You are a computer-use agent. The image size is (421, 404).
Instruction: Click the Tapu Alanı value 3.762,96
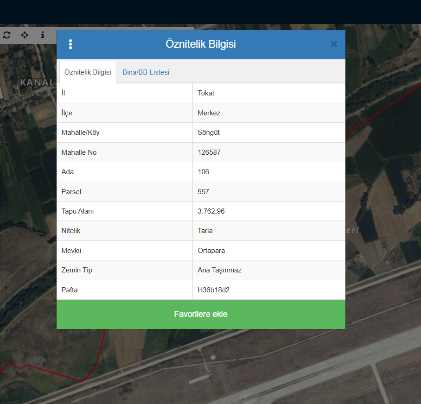(211, 211)
